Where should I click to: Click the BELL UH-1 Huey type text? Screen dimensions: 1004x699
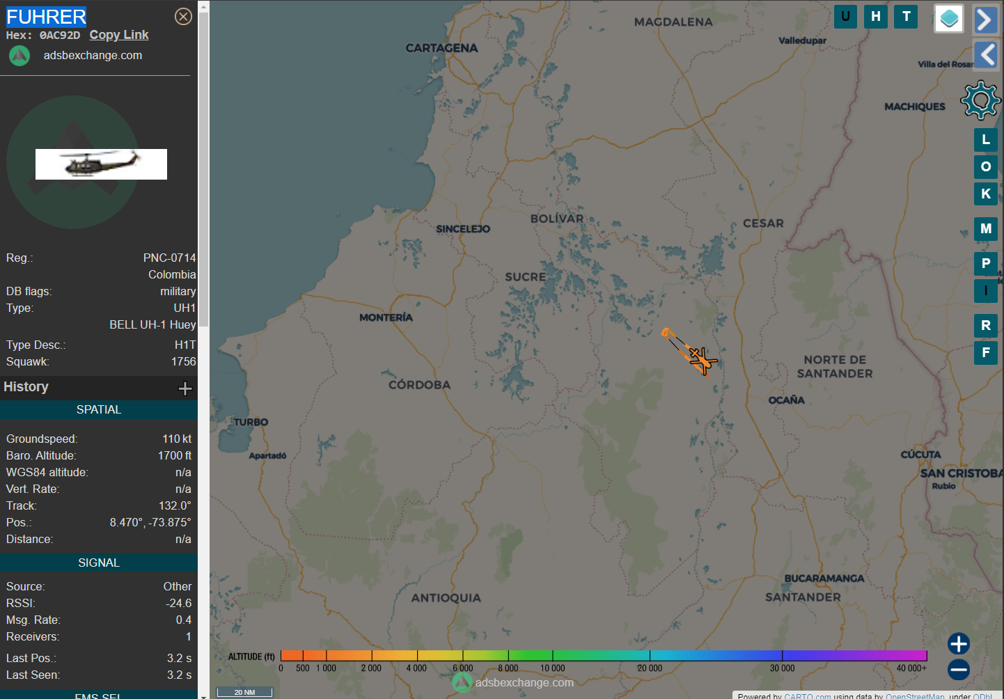pyautogui.click(x=152, y=325)
